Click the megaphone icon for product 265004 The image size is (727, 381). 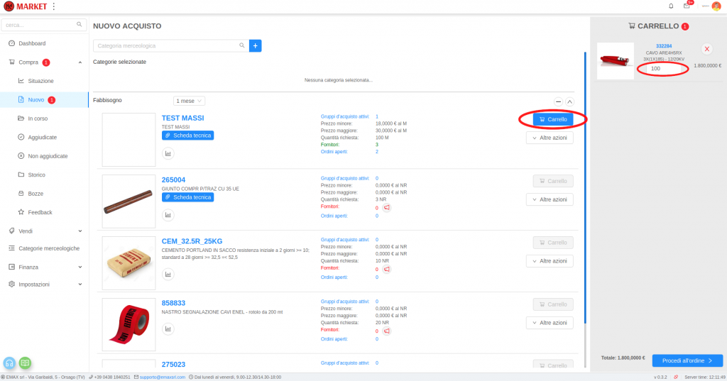(387, 207)
